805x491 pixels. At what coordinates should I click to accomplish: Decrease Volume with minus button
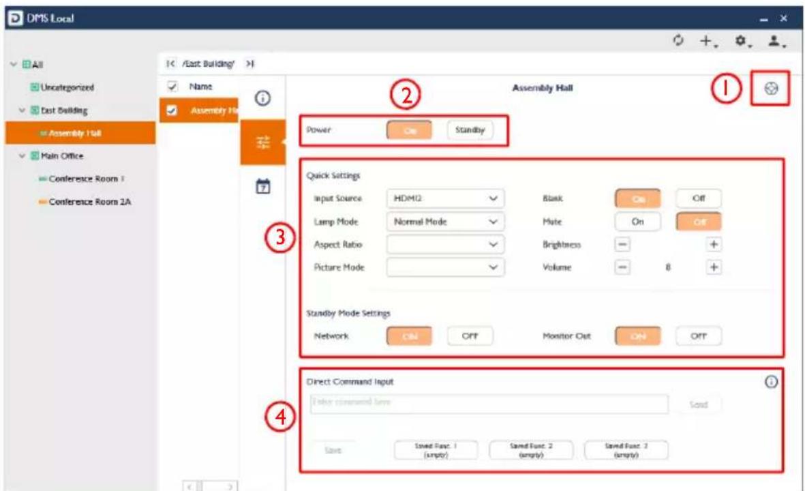[622, 267]
